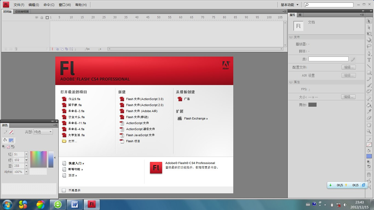This screenshot has width=374, height=210.
Task: Select the Paint Bucket tool
Action: pos(369,105)
